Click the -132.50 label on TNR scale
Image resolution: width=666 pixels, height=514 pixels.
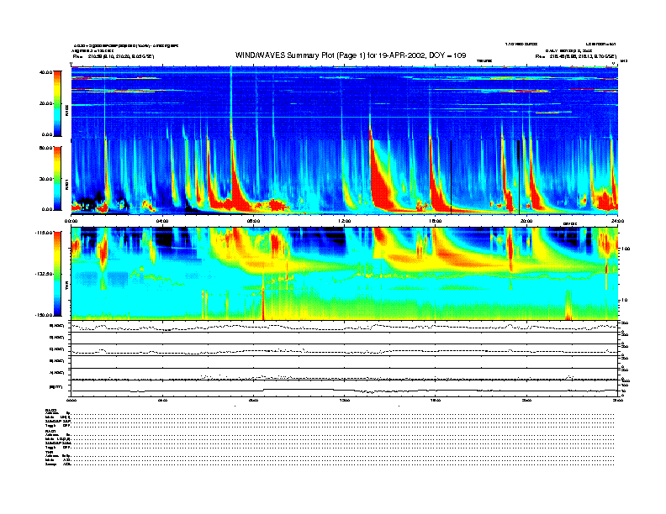(x=44, y=274)
